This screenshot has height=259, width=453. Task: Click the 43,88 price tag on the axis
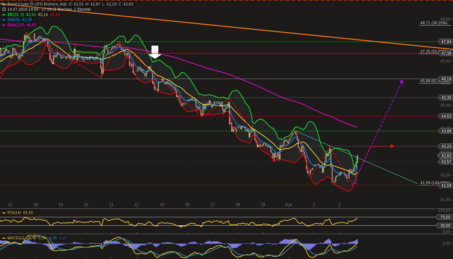coord(445,131)
